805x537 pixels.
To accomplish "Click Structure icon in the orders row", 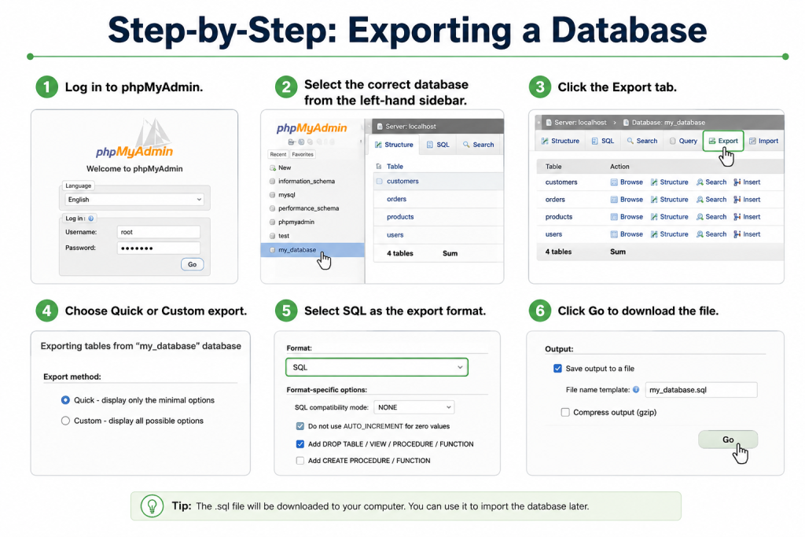I will tap(654, 200).
